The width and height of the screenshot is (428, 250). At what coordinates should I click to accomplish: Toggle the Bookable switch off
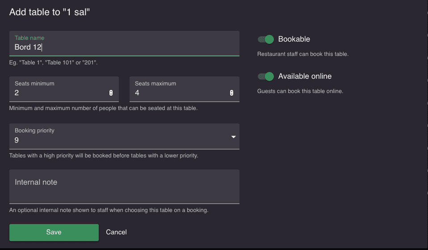[x=265, y=39]
